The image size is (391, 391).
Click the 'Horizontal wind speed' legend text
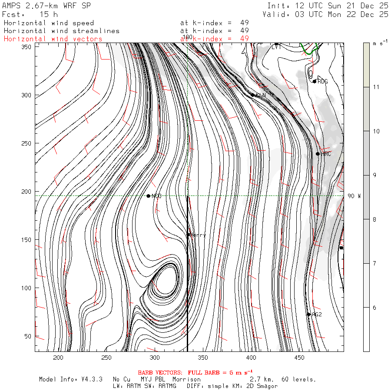click(x=49, y=23)
